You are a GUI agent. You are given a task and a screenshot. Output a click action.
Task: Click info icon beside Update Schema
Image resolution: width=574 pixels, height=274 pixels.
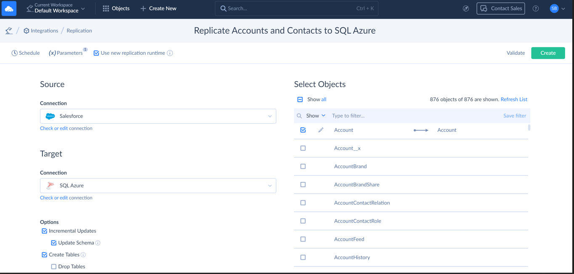click(98, 243)
